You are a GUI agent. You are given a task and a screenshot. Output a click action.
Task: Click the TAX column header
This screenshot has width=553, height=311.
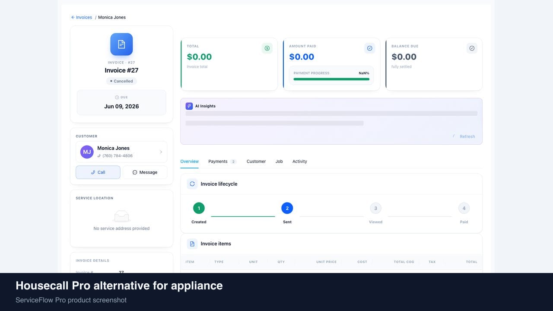pos(432,262)
